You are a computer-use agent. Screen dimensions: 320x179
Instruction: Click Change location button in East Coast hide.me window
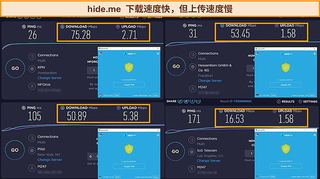pyautogui.click(x=155, y=177)
